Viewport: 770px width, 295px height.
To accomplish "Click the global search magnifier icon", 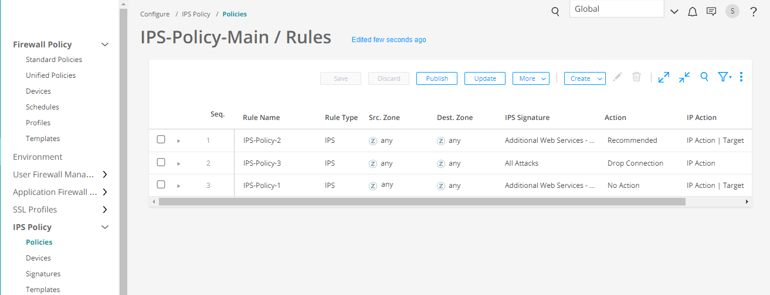I will click(x=555, y=12).
